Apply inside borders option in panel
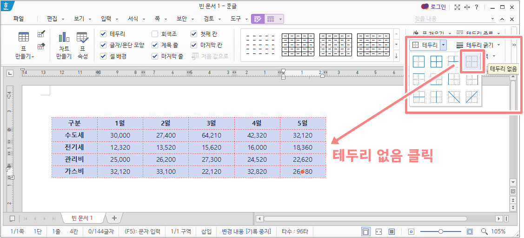 pyautogui.click(x=454, y=61)
